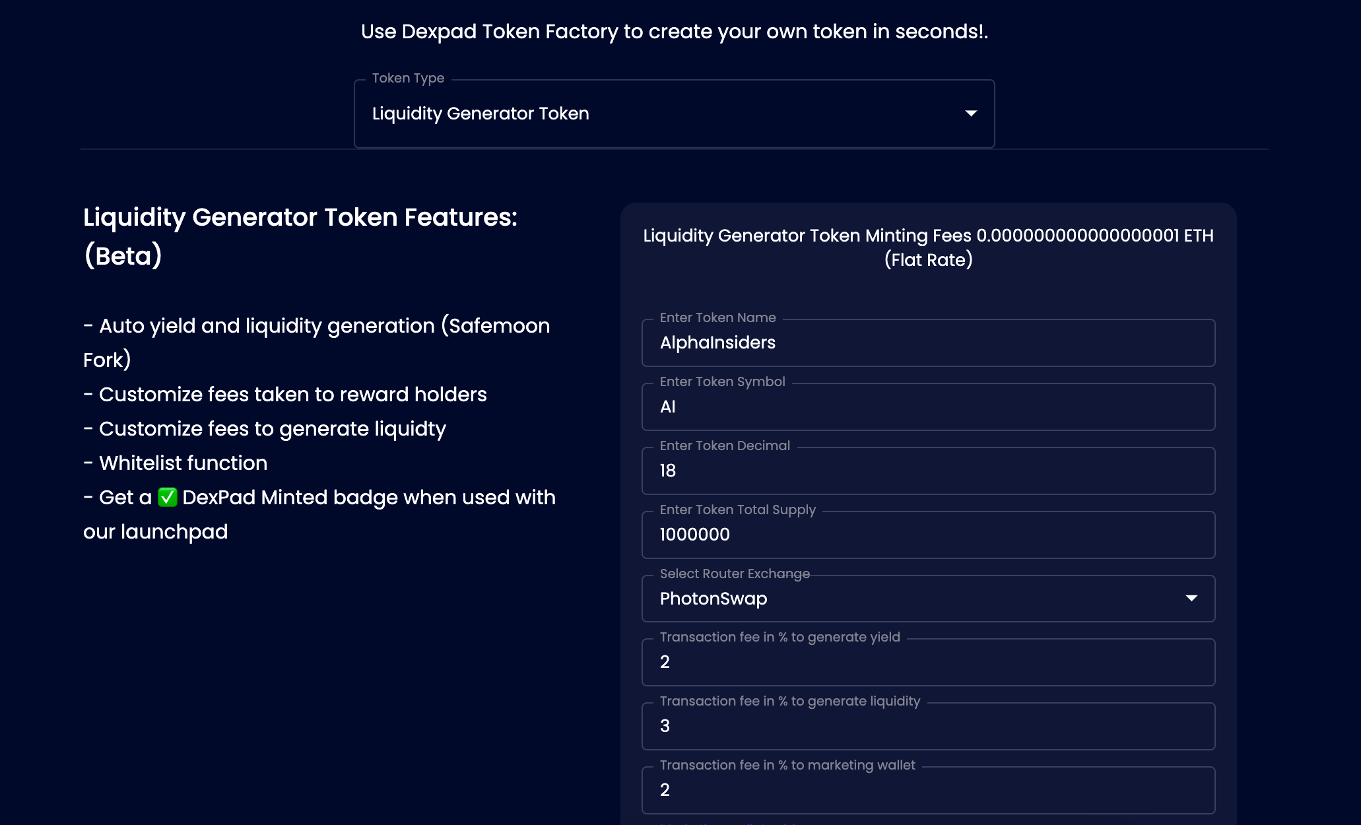Screen dimensions: 1361x825
Task: Expand the PhotonSwap router exchange dropdown
Action: click(x=928, y=599)
